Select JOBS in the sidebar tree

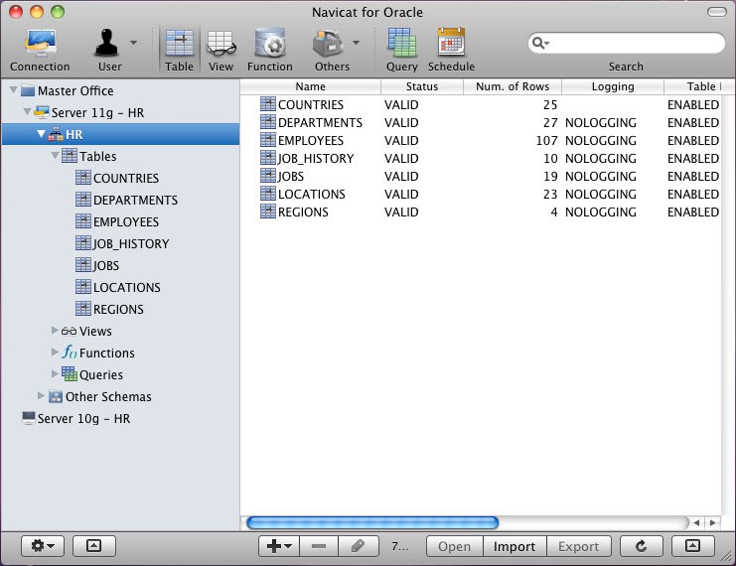pyautogui.click(x=106, y=266)
